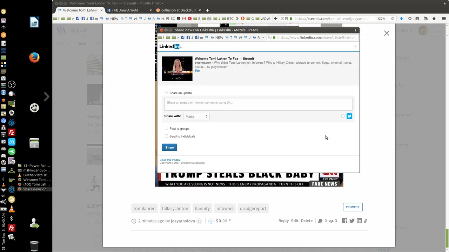Image resolution: width=449 pixels, height=252 pixels.
Task: Enable the Post to groups checkbox
Action: [166, 128]
